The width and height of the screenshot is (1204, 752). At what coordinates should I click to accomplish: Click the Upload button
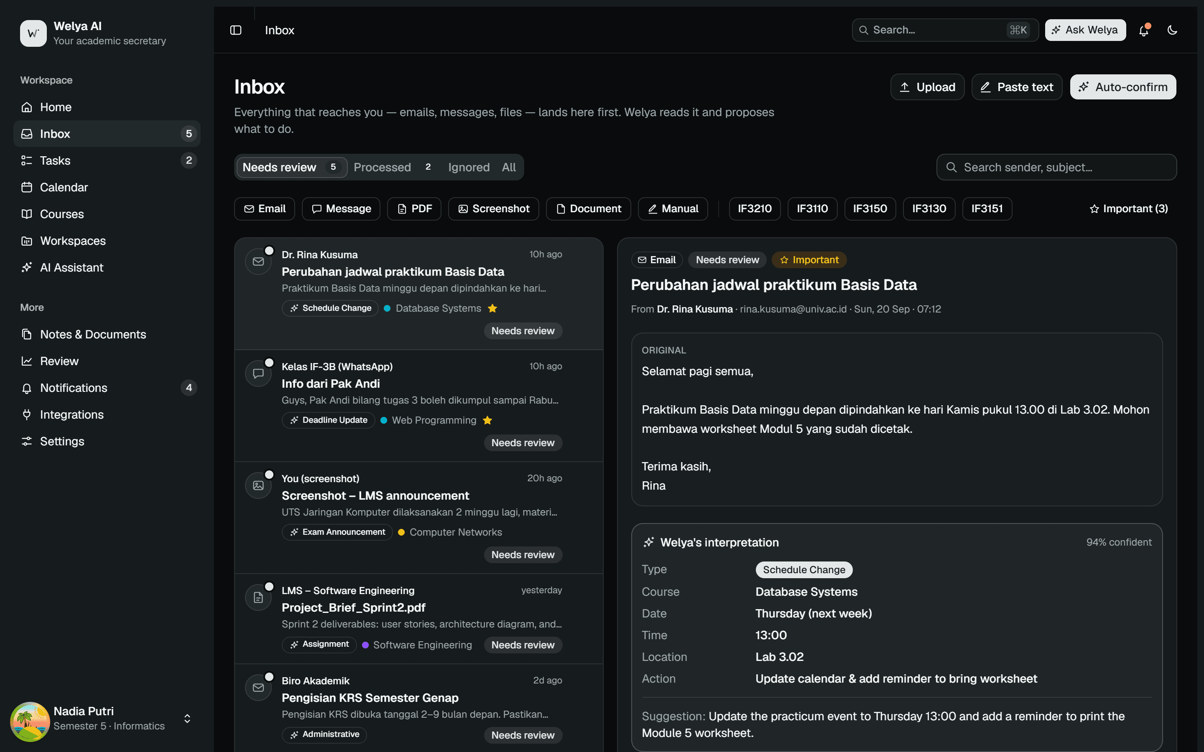(927, 87)
